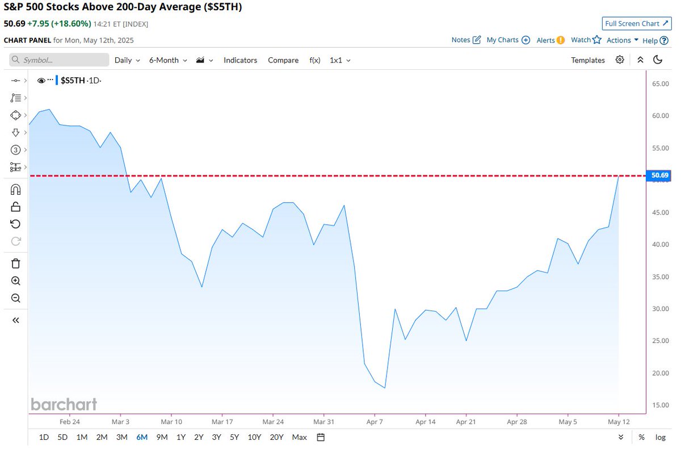Screen dimensions: 681x449
Task: Click the symbol search field
Action: coord(59,60)
